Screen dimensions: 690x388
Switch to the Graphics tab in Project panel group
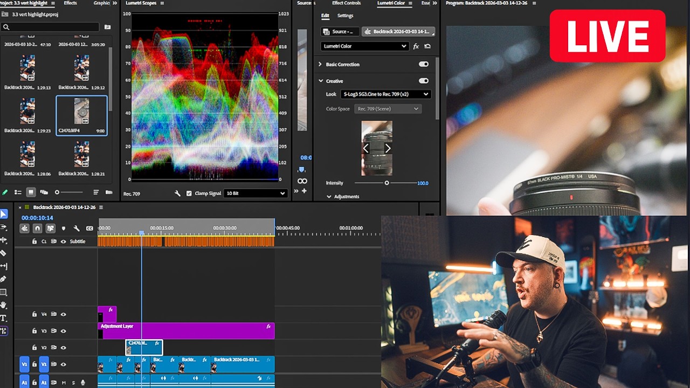pyautogui.click(x=101, y=3)
